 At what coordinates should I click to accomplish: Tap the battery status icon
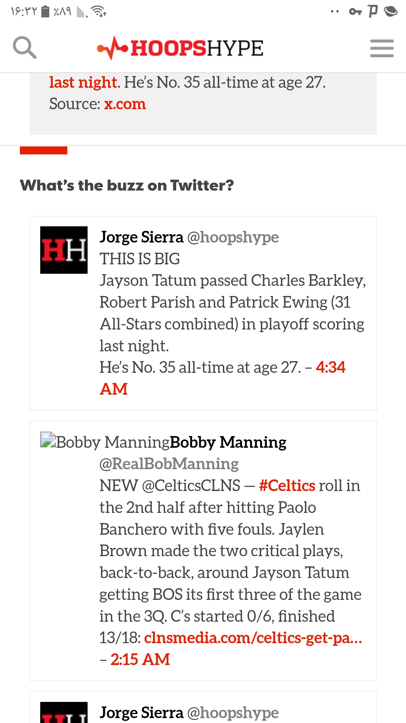[x=45, y=12]
